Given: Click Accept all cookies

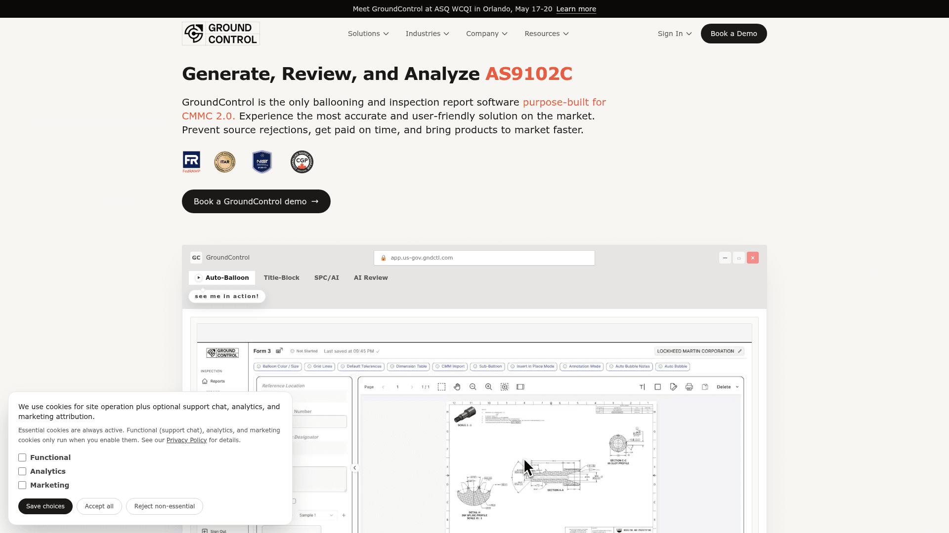Looking at the screenshot, I should pyautogui.click(x=99, y=506).
